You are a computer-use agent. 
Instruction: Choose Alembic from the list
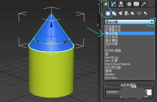coord(130,74)
